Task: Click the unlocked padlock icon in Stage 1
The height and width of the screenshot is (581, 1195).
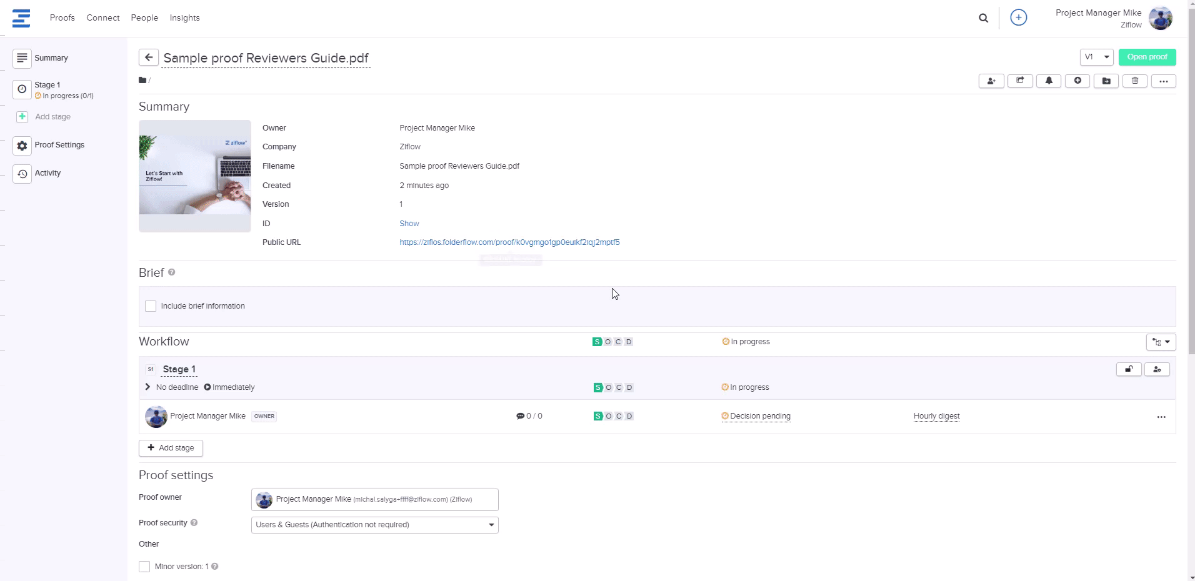Action: pos(1129,369)
